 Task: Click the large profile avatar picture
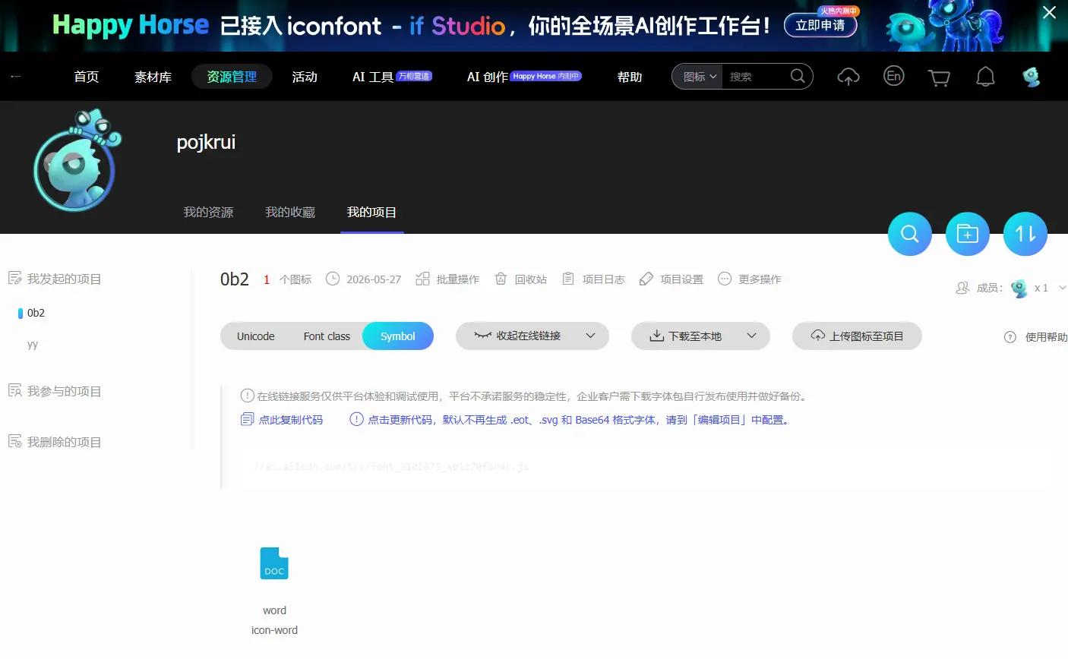(76, 161)
